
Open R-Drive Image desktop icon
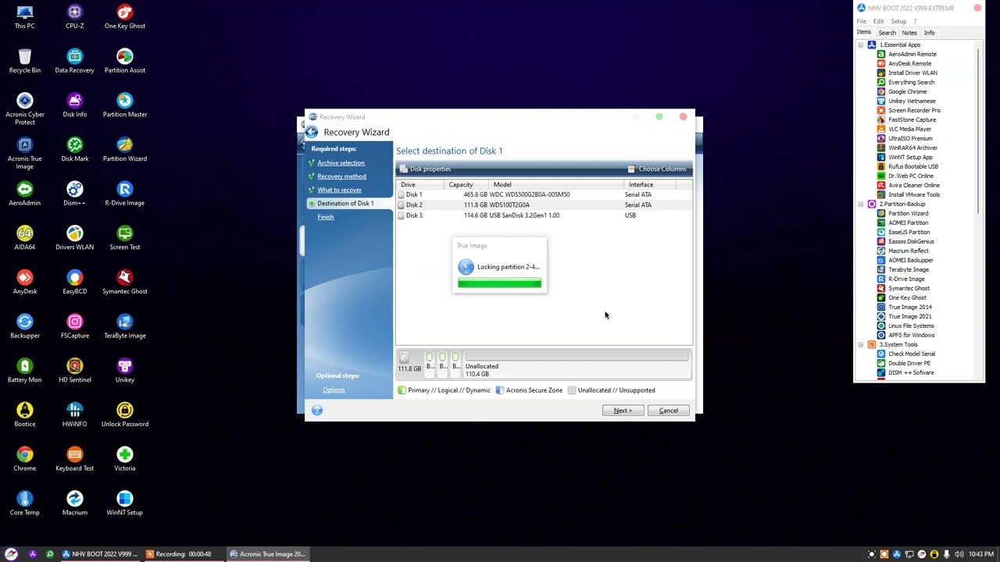(125, 194)
